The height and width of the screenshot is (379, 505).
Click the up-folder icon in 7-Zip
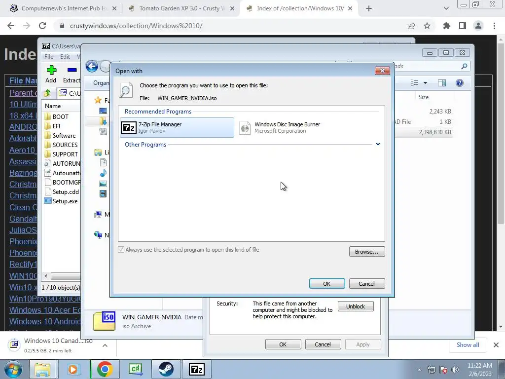point(47,93)
